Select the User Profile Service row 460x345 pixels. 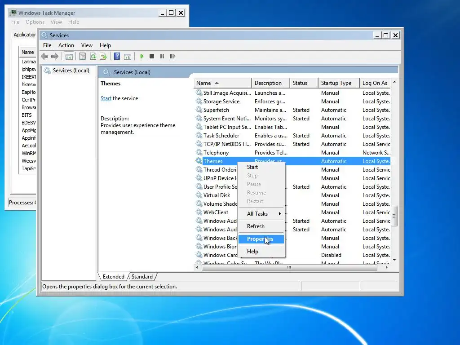click(x=292, y=186)
